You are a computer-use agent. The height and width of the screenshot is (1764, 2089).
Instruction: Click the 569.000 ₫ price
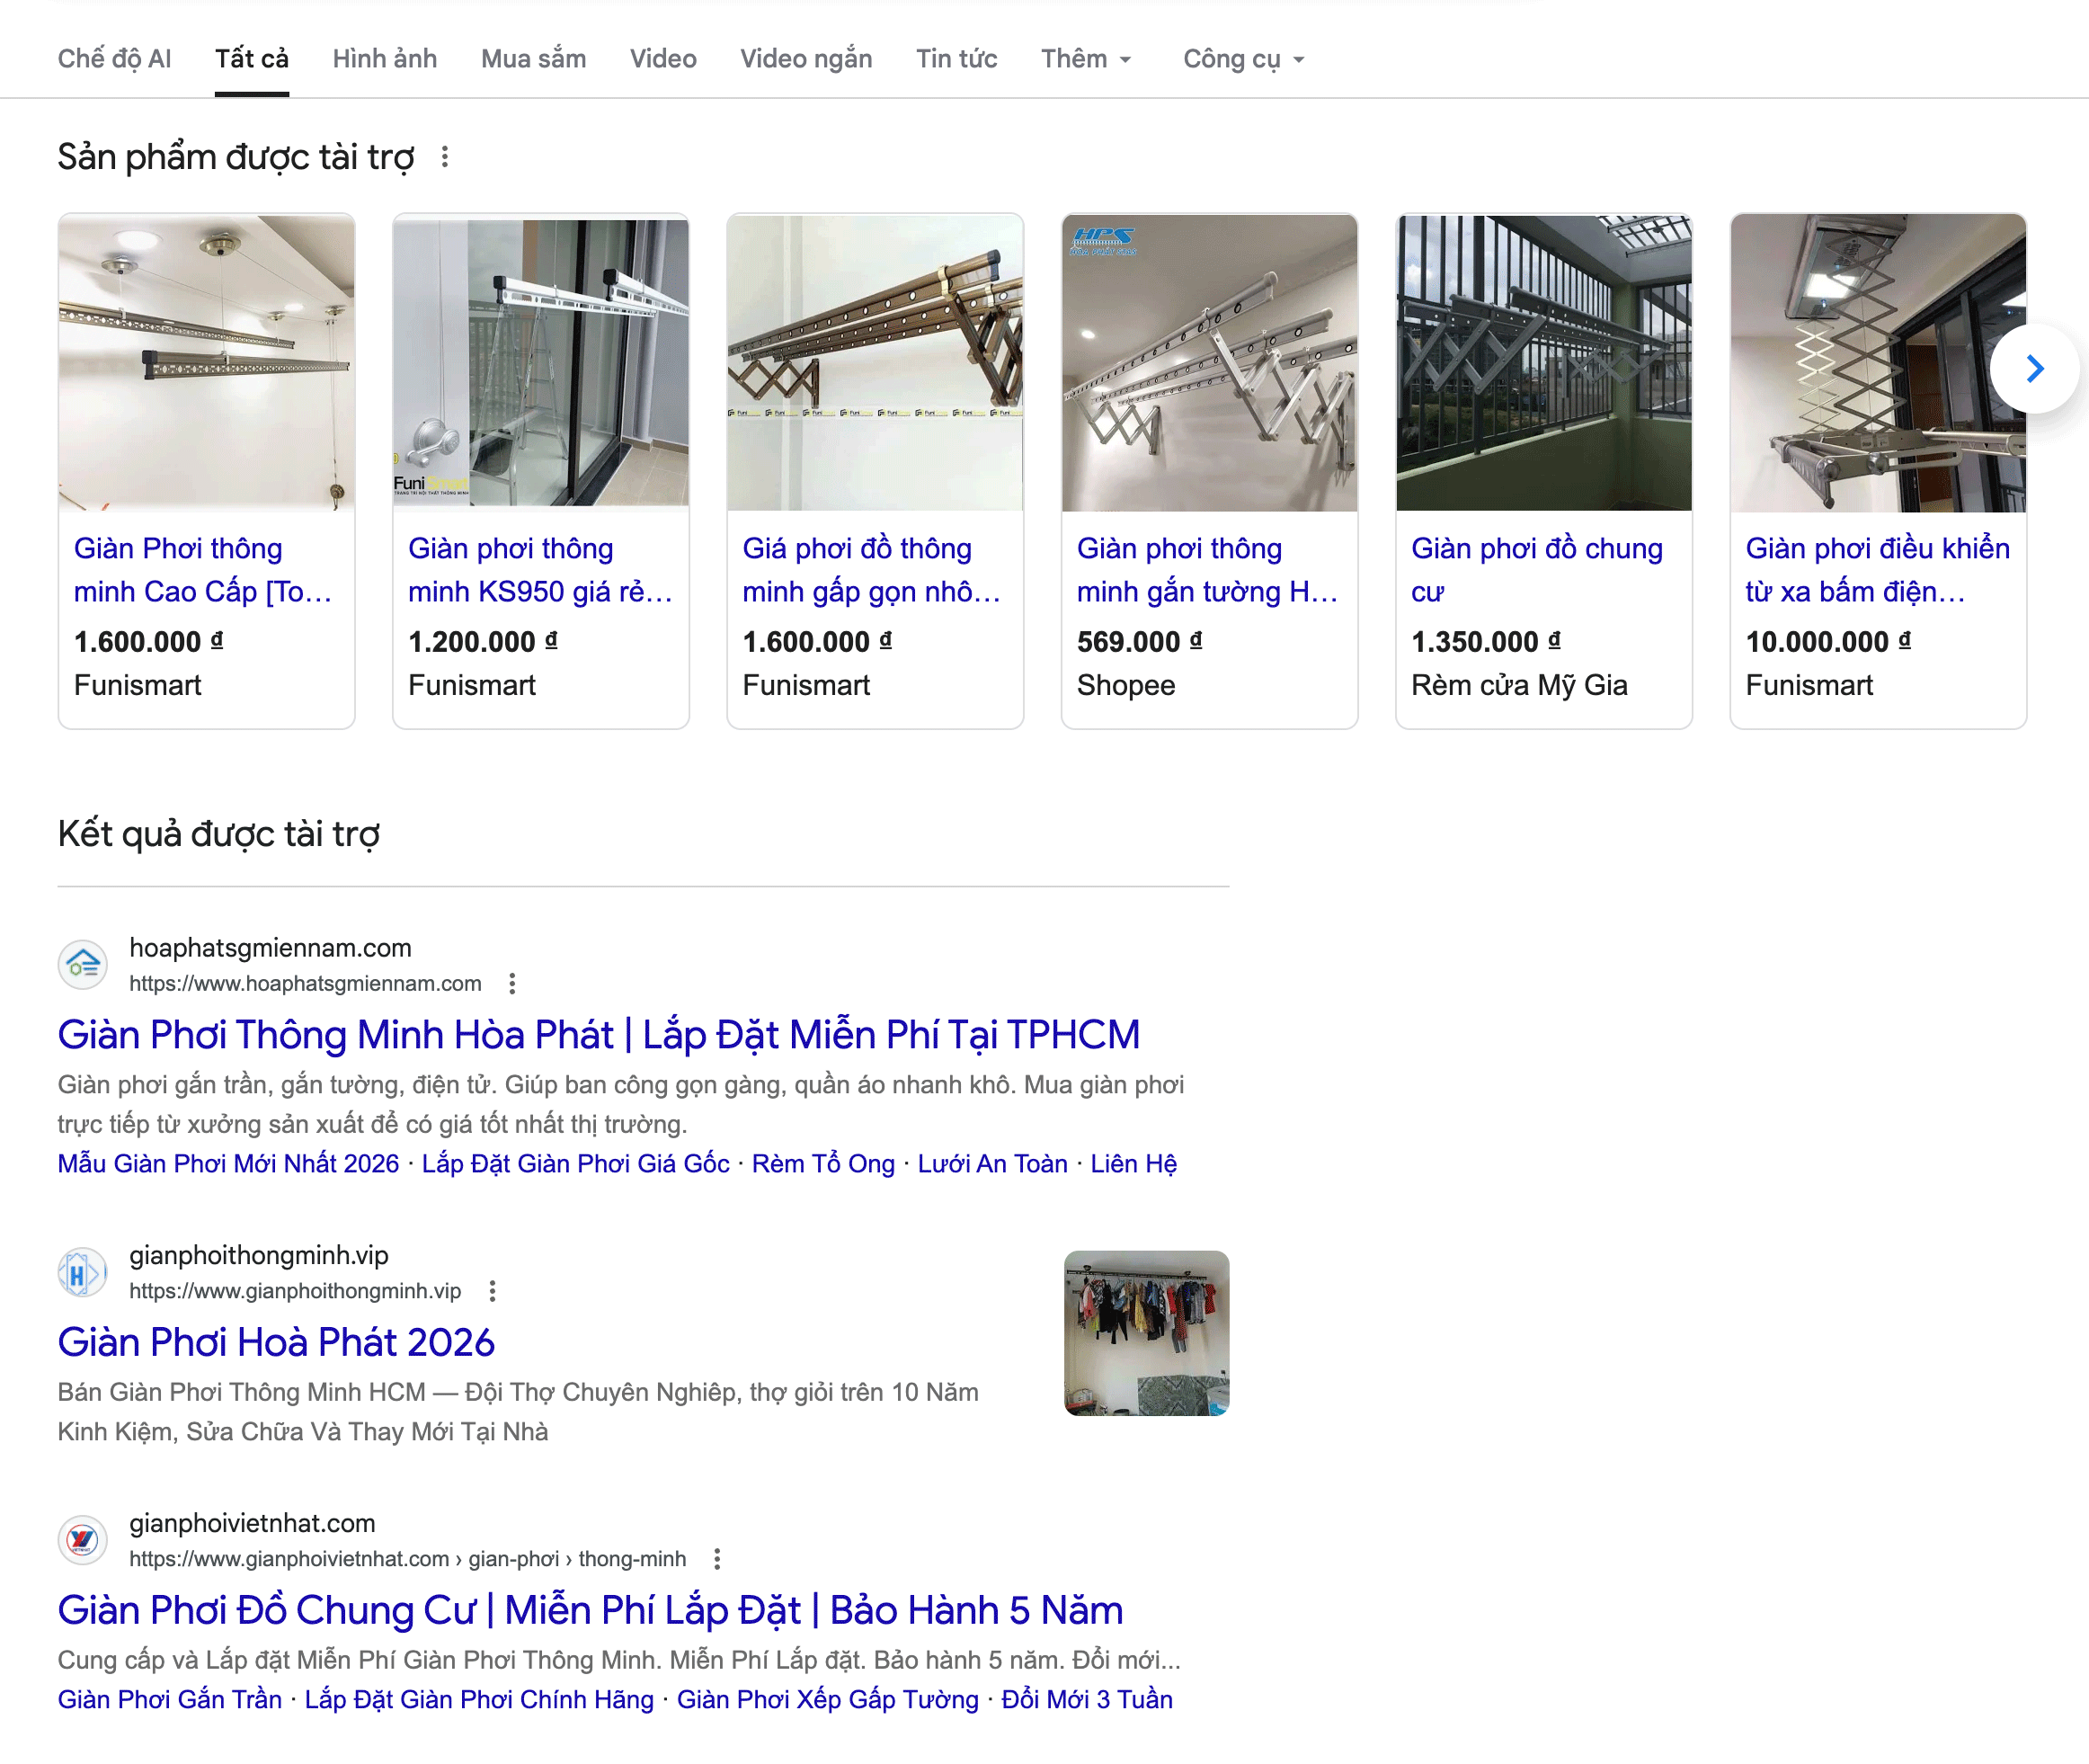point(1140,642)
